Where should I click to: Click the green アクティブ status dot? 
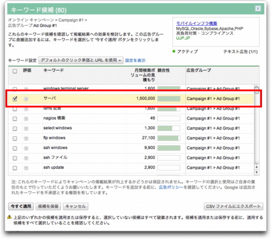(174, 51)
